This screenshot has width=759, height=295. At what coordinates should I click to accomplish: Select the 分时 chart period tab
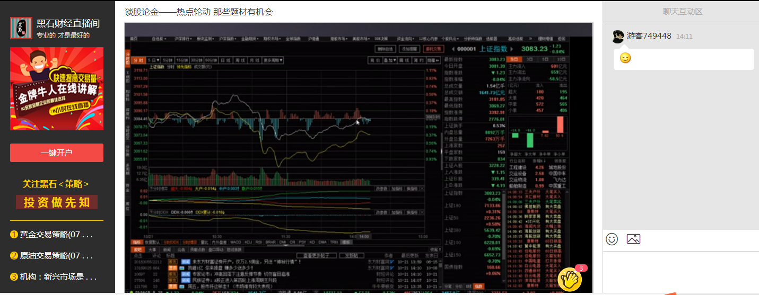(138, 60)
